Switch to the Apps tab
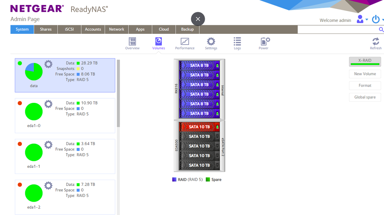Screen dimensions: 384x215 (140, 29)
